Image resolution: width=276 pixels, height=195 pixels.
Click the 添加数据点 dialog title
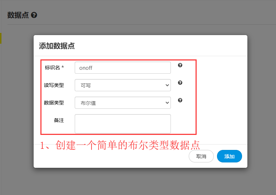57,46
